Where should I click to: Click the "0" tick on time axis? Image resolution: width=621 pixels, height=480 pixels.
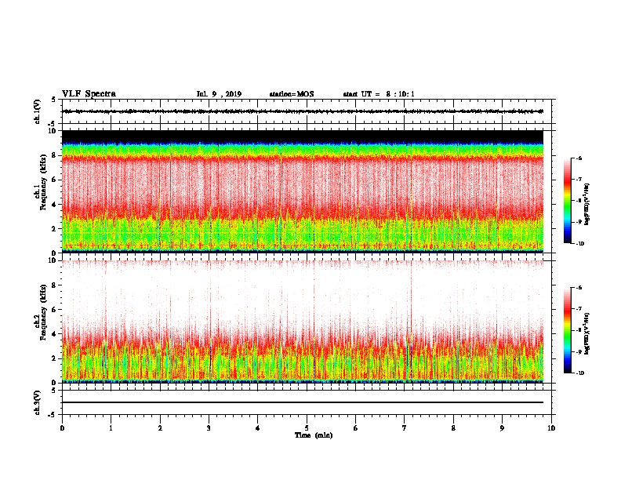(x=62, y=428)
